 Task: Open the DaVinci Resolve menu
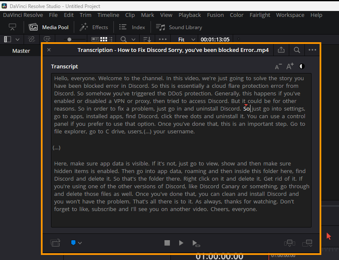click(23, 15)
